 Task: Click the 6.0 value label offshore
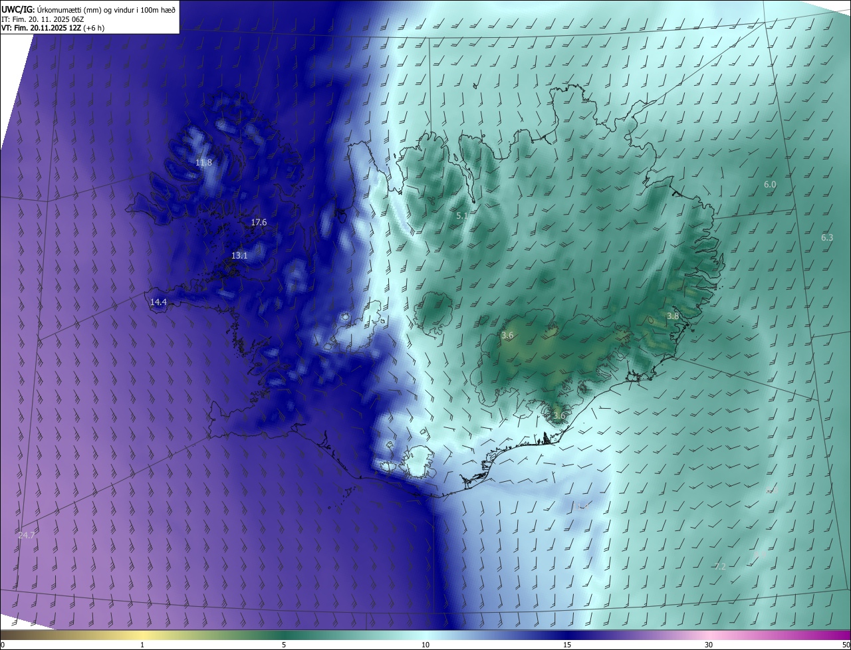770,185
